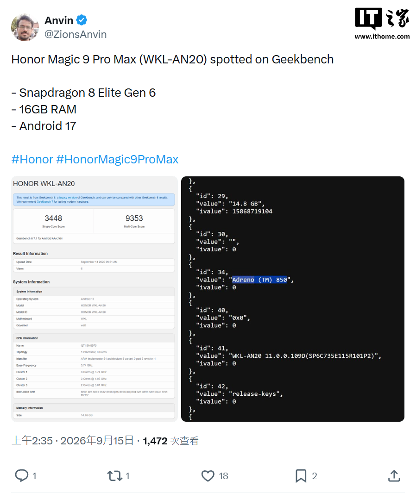Open the @ZionsAnvin handle
This screenshot has height=493, width=416.
pos(76,34)
